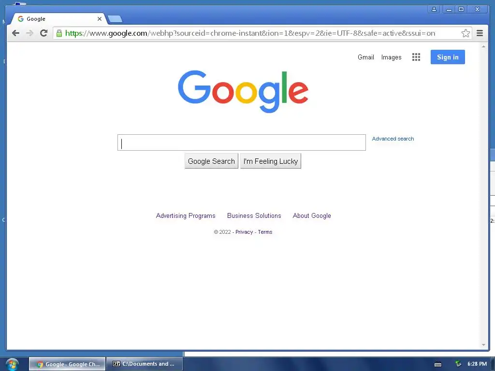Click the 6:28 PM clock
The image size is (495, 371).
point(477,364)
